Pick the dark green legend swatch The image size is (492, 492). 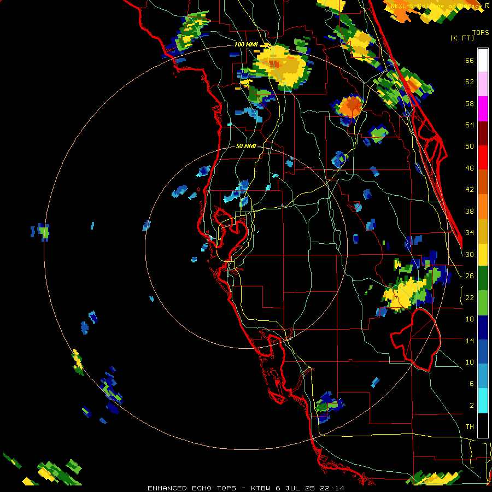click(483, 278)
